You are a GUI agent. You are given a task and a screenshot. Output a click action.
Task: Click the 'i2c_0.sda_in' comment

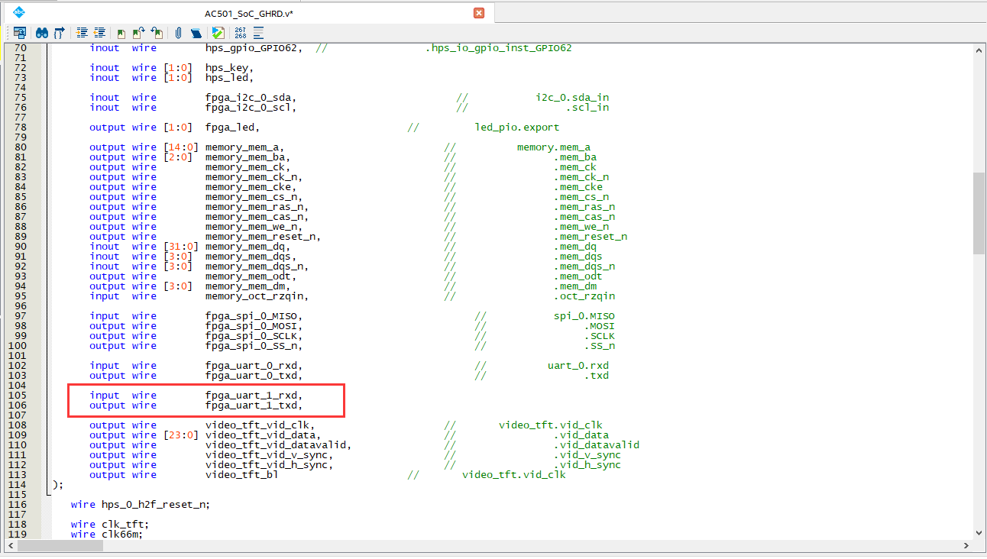pos(572,98)
